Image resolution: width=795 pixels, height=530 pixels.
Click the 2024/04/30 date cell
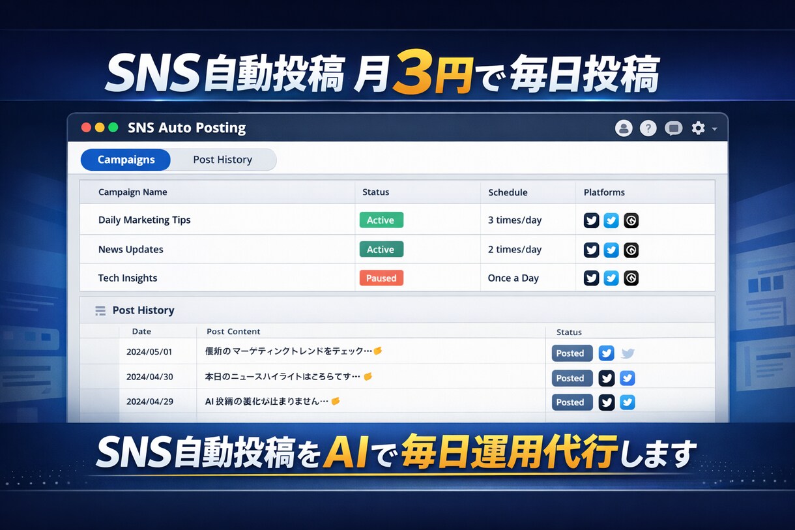pos(149,377)
